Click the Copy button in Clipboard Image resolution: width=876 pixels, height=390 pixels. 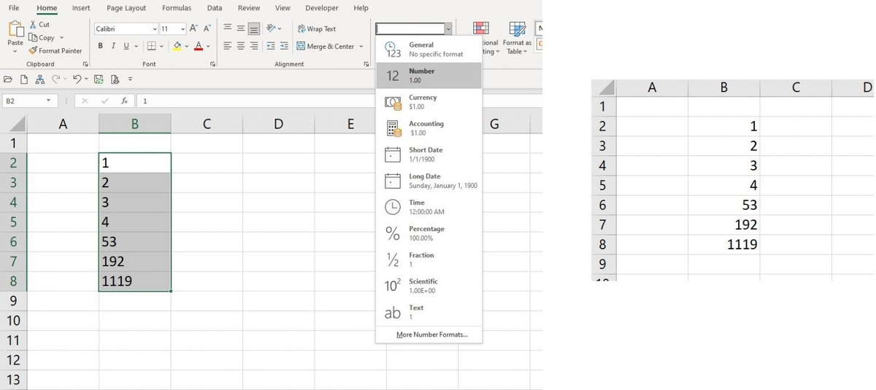point(42,38)
